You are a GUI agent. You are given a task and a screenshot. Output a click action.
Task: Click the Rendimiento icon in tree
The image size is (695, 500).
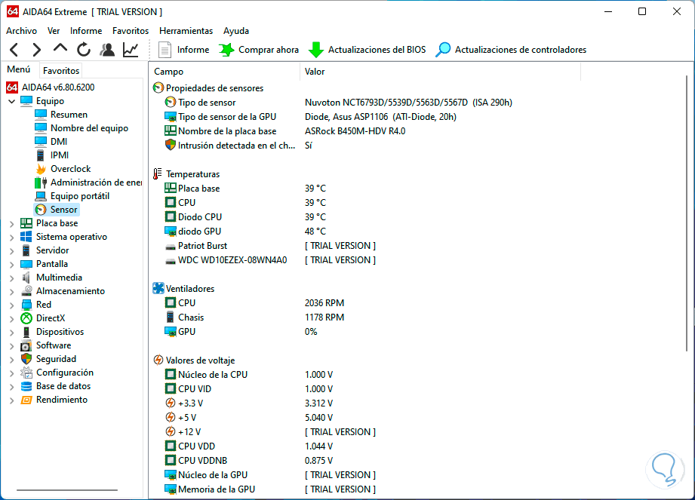[26, 400]
